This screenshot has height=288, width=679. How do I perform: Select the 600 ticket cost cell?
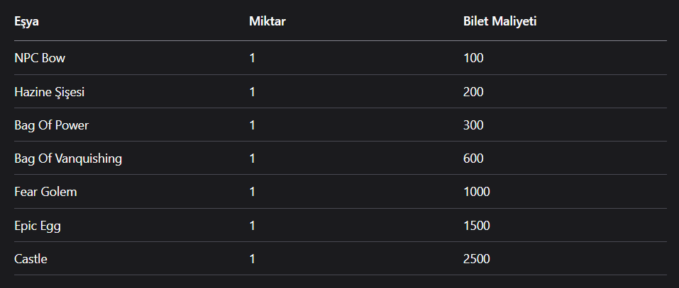point(473,159)
